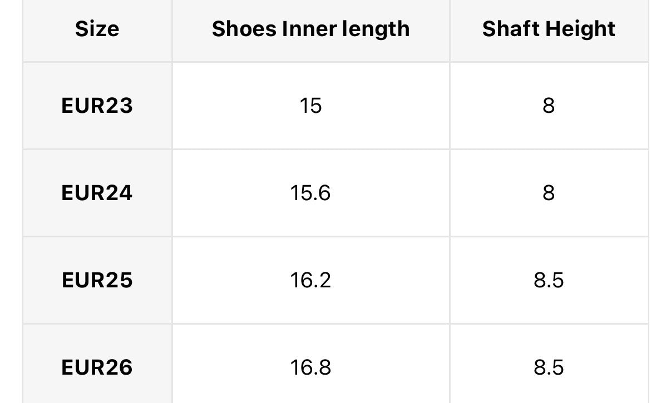The height and width of the screenshot is (403, 671).
Task: Click the 16.2 inner length value
Action: tap(310, 280)
